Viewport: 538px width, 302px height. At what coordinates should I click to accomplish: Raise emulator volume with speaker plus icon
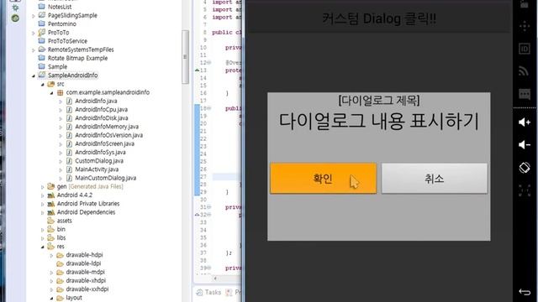(x=525, y=122)
